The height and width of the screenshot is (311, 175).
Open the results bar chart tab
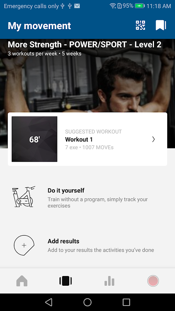[109, 281]
